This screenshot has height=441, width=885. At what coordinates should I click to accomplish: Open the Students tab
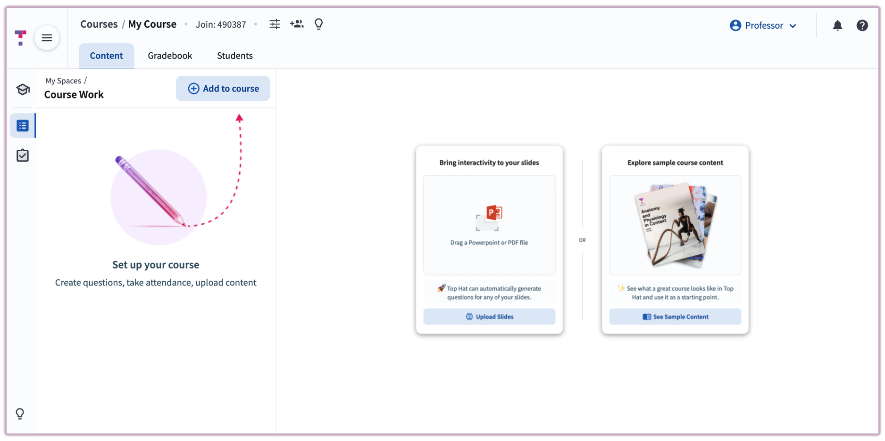[234, 55]
